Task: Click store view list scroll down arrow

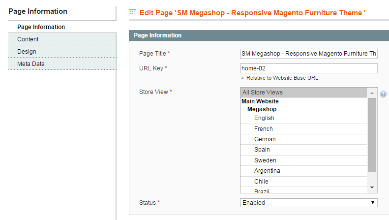Action: point(372,188)
